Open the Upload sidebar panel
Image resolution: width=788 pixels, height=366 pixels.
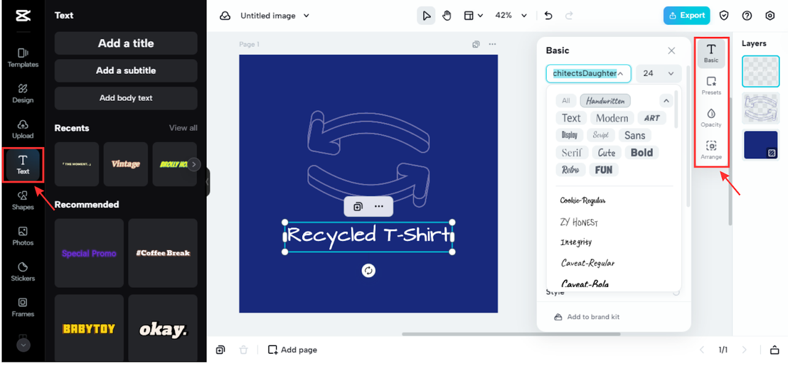tap(23, 129)
